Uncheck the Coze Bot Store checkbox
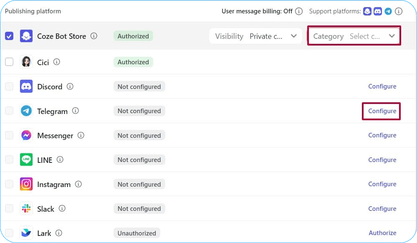The image size is (417, 243). [9, 36]
